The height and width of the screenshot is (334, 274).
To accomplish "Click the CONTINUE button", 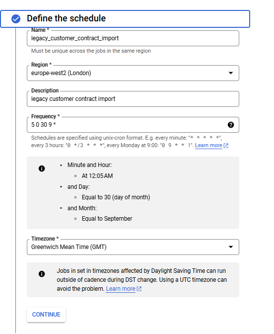I will point(46,315).
